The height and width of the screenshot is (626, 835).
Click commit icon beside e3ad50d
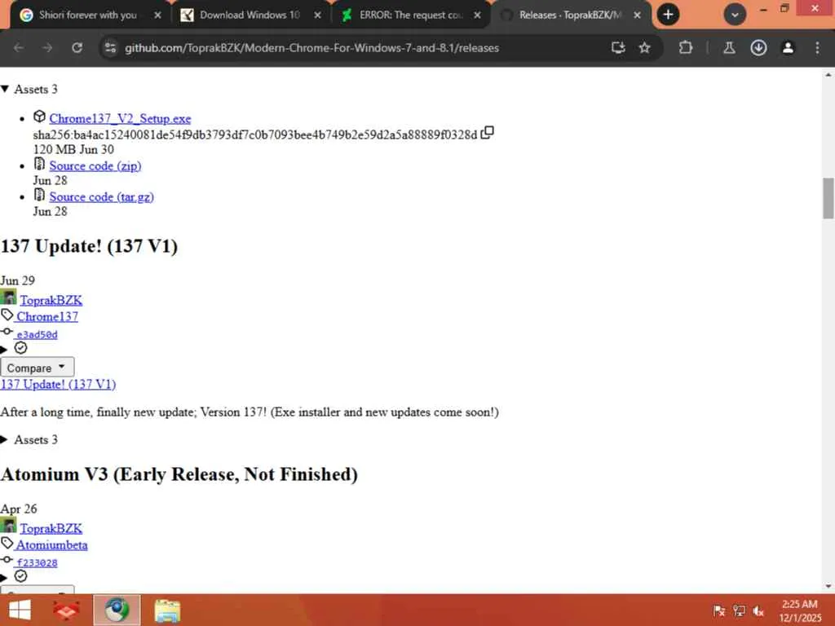coord(7,332)
